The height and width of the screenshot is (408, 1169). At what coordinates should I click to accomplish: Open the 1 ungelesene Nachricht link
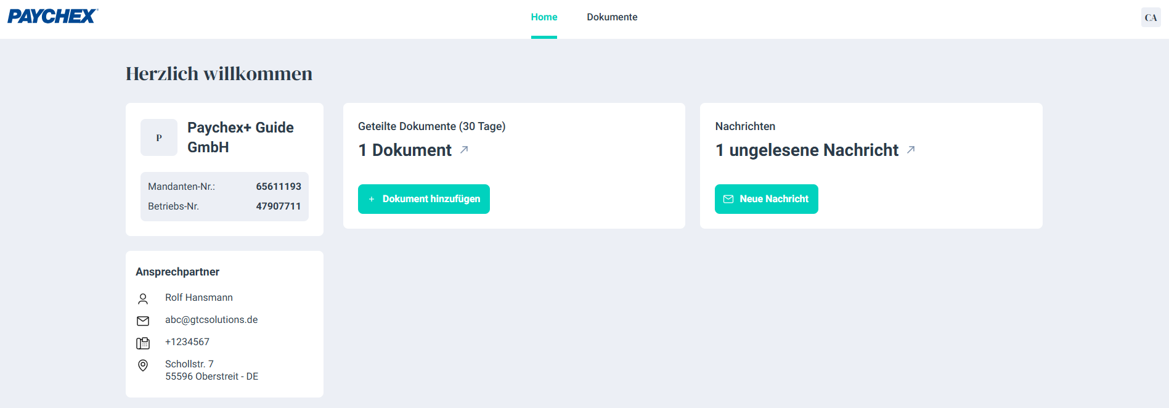click(x=807, y=150)
